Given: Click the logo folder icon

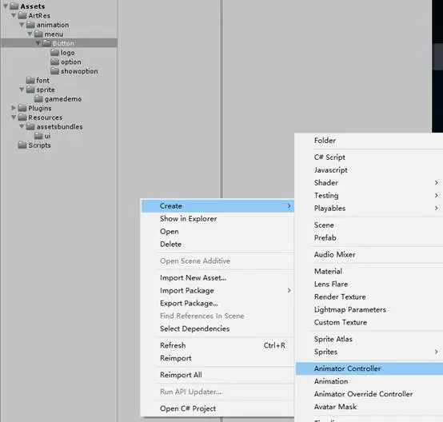Looking at the screenshot, I should [x=55, y=52].
